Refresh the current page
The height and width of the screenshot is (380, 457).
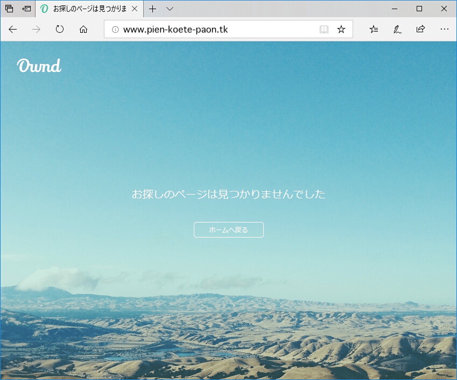pos(60,29)
